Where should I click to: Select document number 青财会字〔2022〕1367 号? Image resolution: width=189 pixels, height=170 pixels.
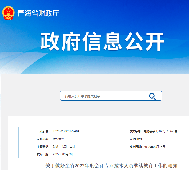coord(160,131)
